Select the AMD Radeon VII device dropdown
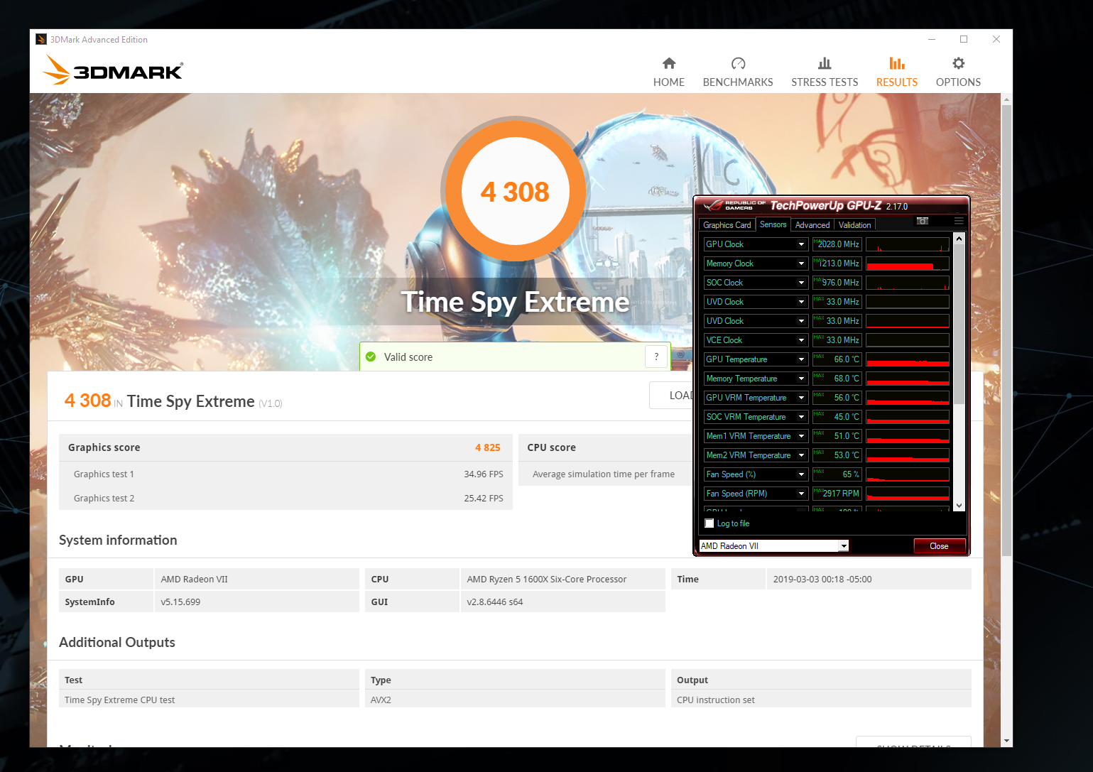The width and height of the screenshot is (1093, 772). [773, 546]
